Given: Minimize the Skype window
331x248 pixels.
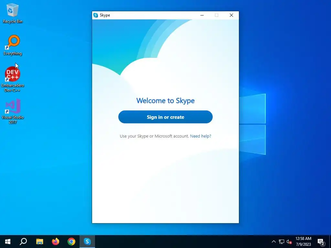Looking at the screenshot, I should coord(202,15).
